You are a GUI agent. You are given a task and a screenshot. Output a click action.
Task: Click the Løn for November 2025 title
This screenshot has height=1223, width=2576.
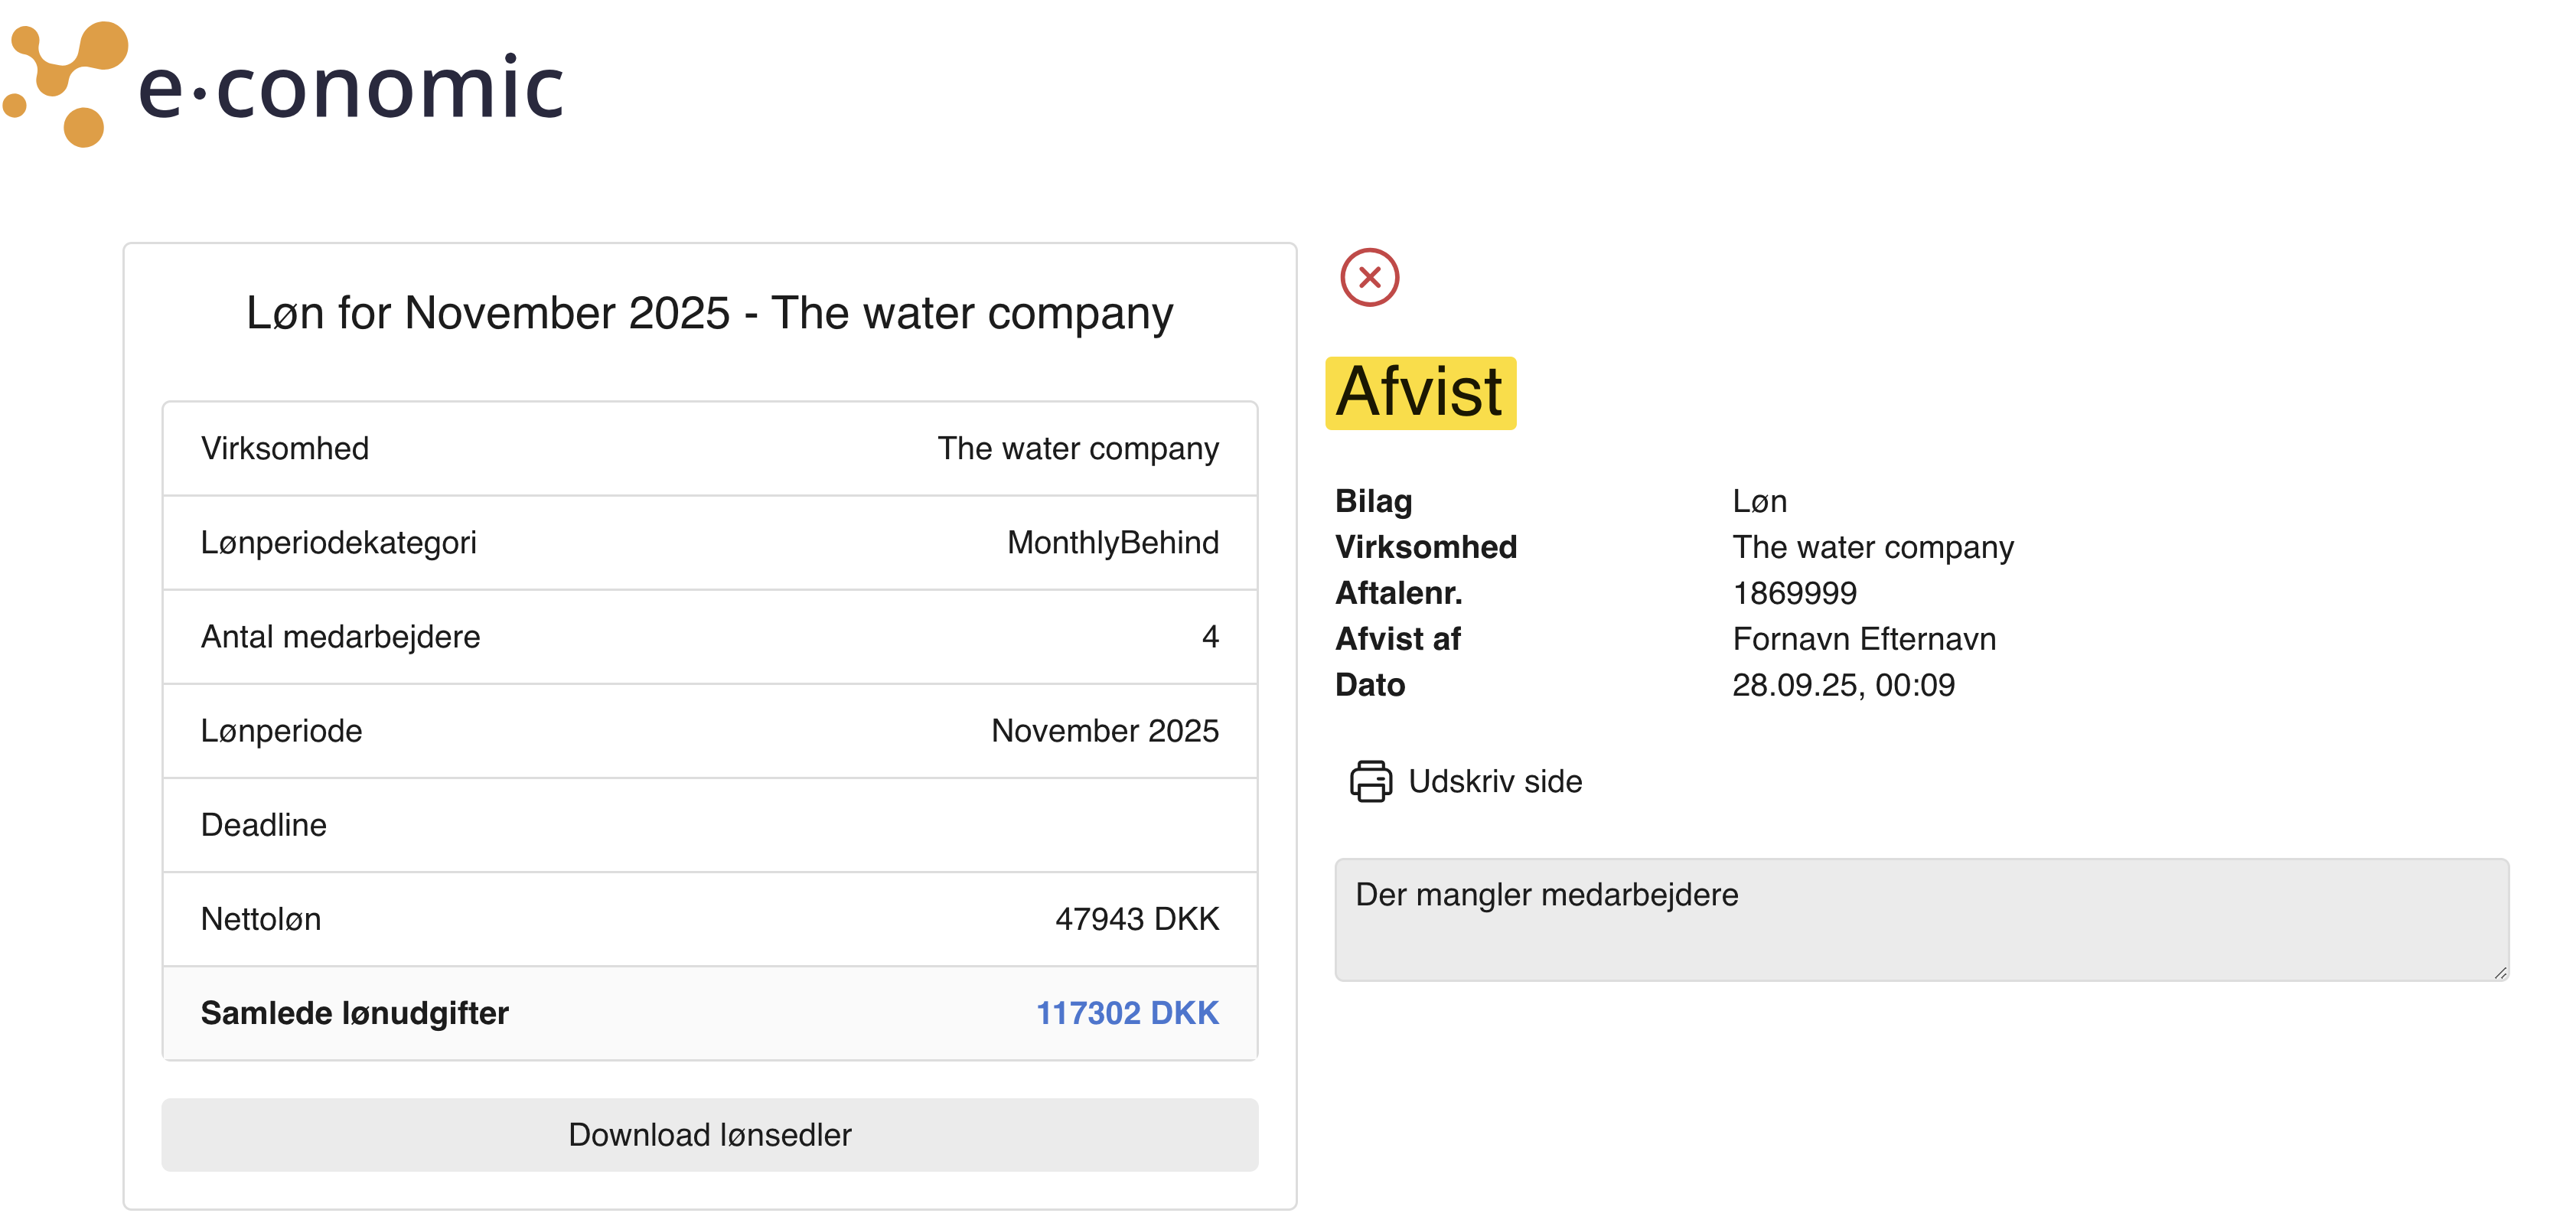[x=709, y=313]
